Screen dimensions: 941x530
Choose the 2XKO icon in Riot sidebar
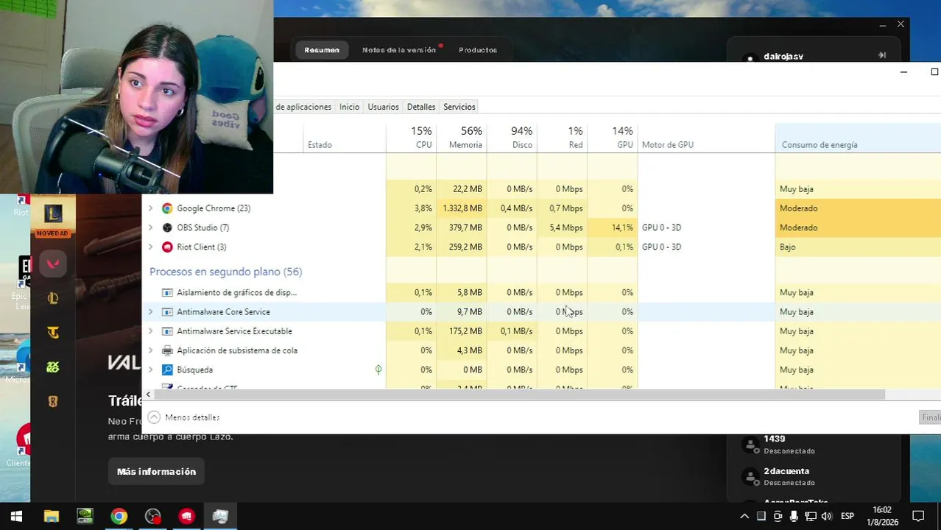pyautogui.click(x=53, y=367)
